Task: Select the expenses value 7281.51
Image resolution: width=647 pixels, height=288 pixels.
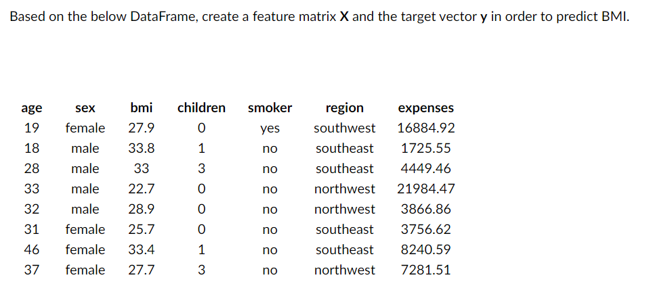Action: (x=426, y=270)
